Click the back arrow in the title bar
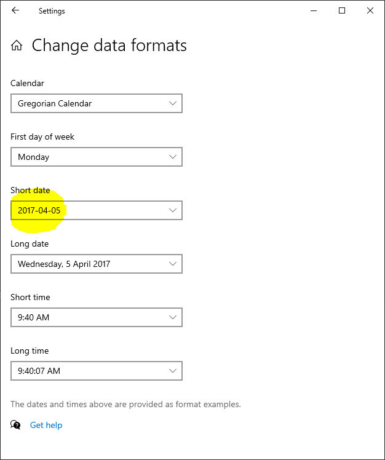Image resolution: width=385 pixels, height=460 pixels. point(15,10)
